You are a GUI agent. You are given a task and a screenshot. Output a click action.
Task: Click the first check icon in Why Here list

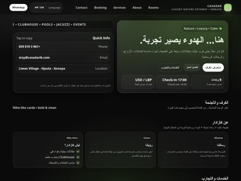click(78, 152)
